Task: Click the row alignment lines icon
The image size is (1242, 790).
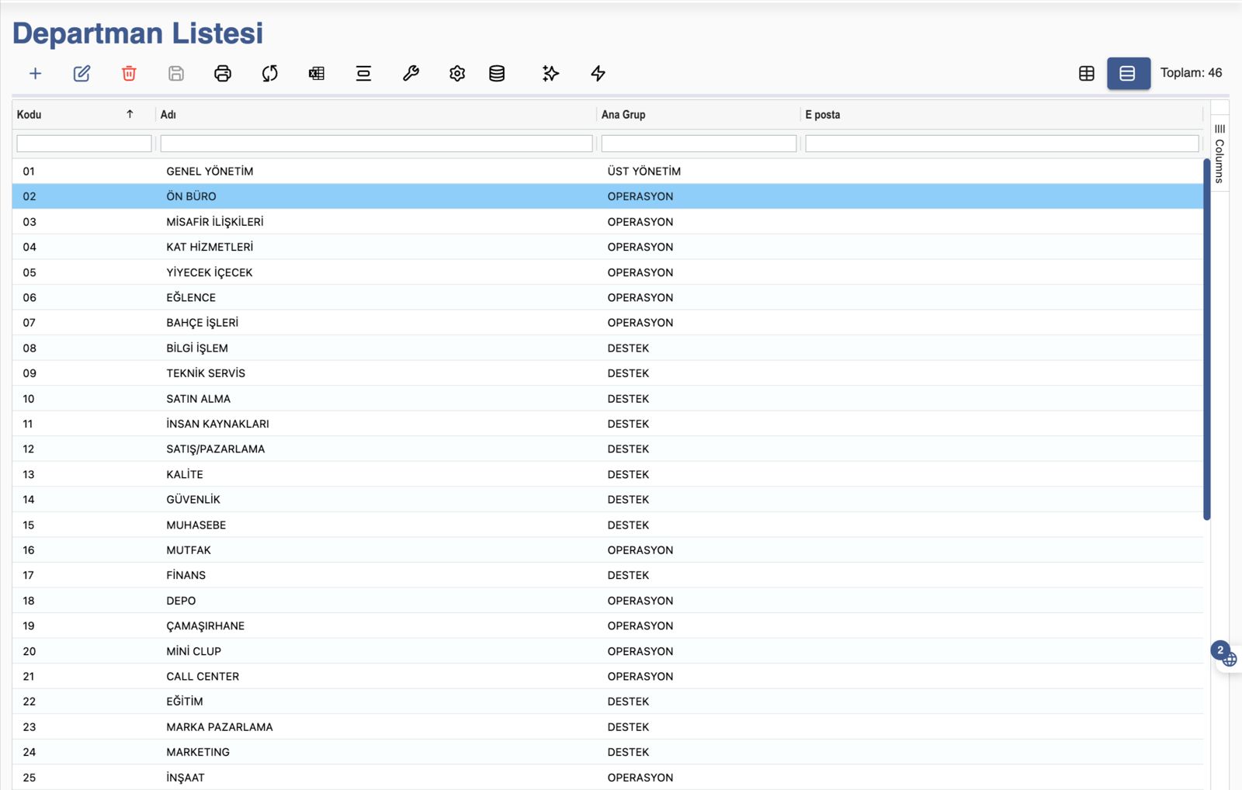Action: click(363, 74)
